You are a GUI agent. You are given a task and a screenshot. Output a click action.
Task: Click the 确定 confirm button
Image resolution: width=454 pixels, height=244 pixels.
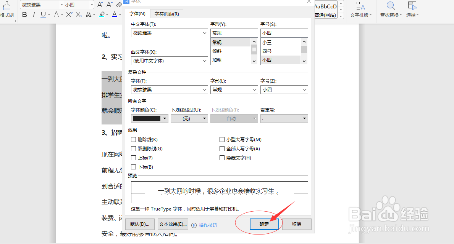pos(264,224)
